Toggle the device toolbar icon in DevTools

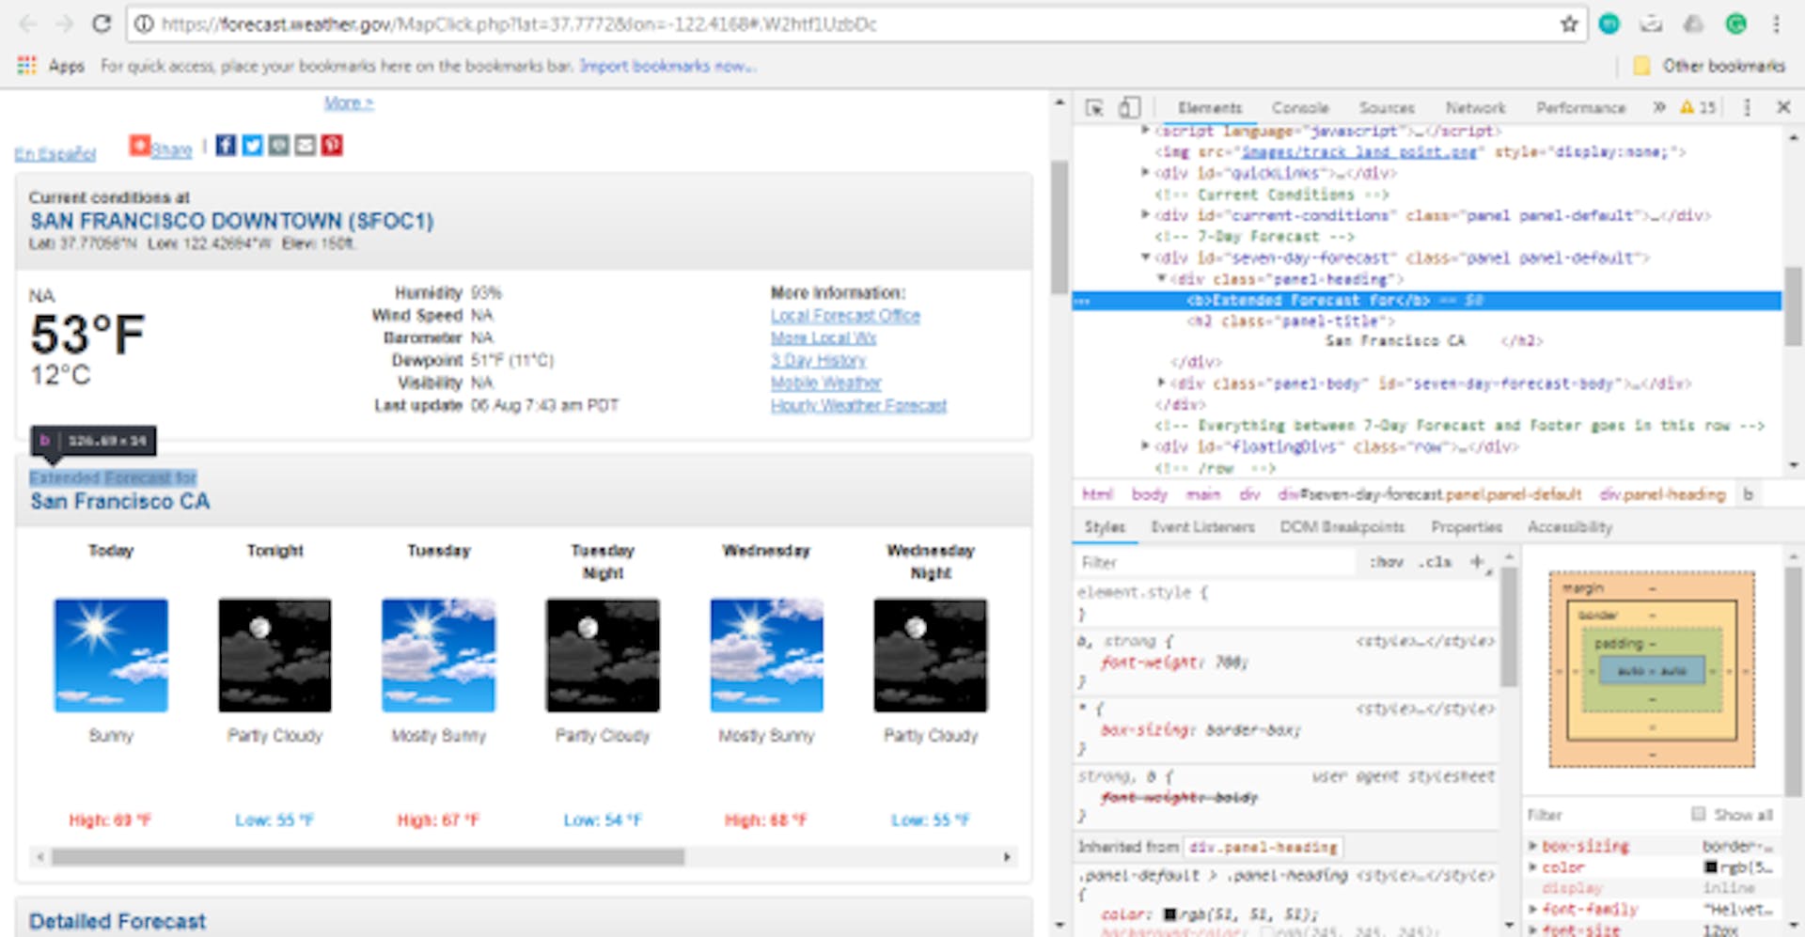pyautogui.click(x=1129, y=108)
